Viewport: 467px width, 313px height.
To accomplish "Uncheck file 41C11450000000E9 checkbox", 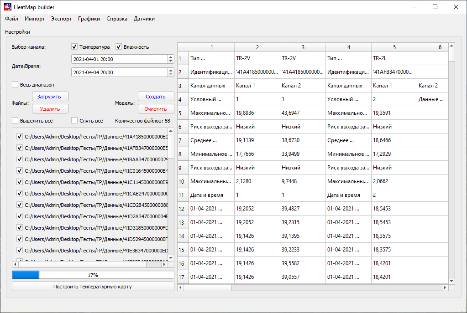I will (20, 182).
